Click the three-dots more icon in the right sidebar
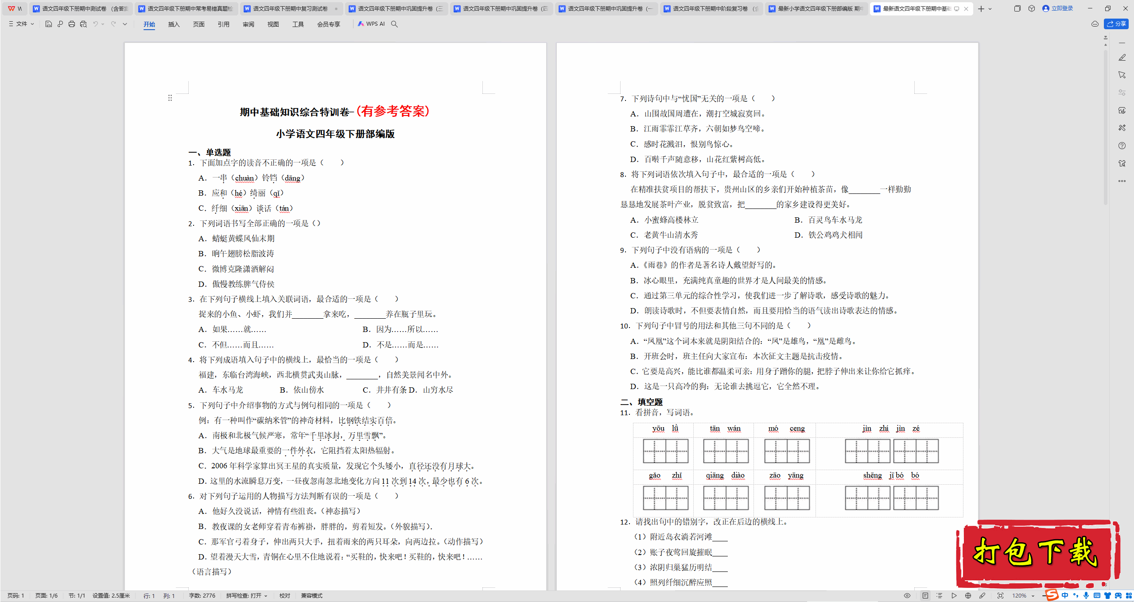This screenshot has height=602, width=1134. point(1122,181)
